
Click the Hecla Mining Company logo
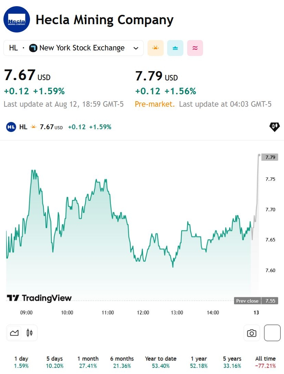17,20
